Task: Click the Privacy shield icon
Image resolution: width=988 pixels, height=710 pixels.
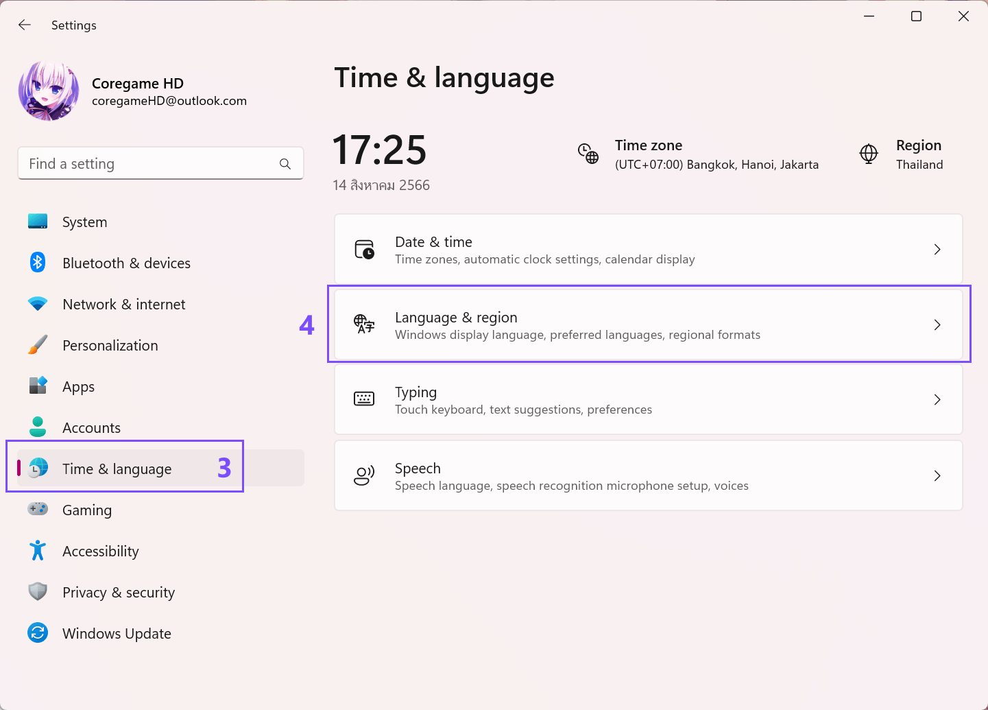Action: click(38, 591)
